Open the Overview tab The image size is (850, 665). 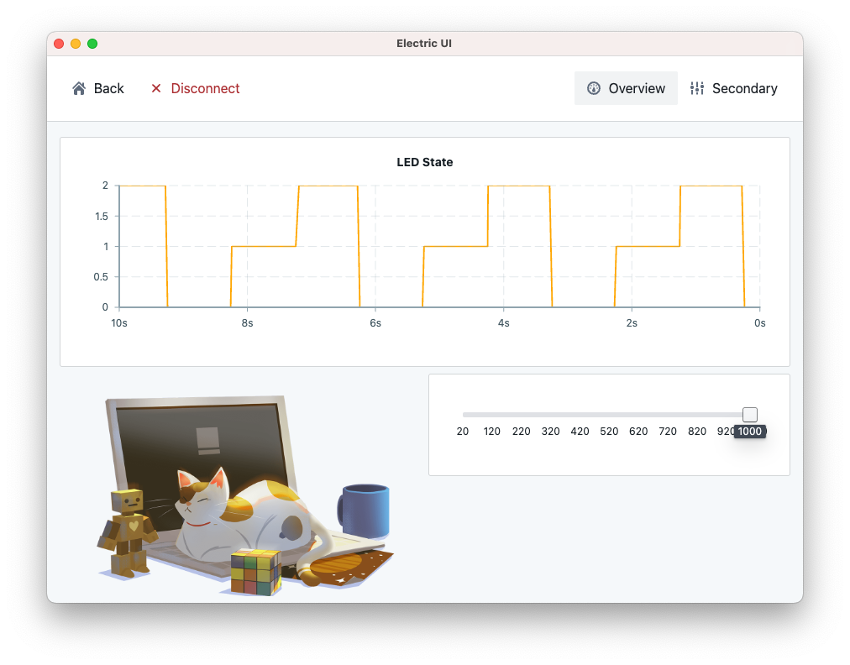pos(626,88)
